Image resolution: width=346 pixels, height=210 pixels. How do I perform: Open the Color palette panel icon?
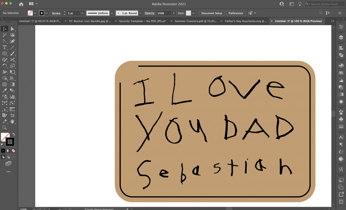coord(341,66)
